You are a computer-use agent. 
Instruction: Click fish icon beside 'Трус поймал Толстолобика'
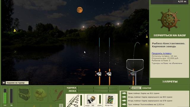[124, 104]
